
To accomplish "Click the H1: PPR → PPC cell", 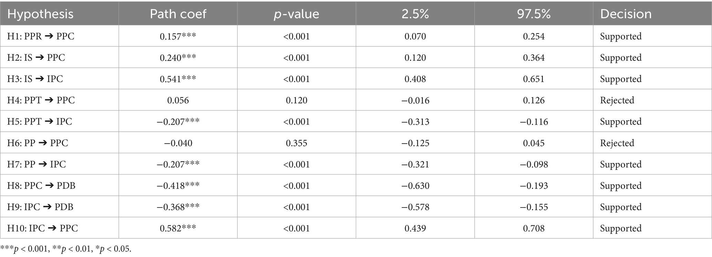I will [41, 36].
